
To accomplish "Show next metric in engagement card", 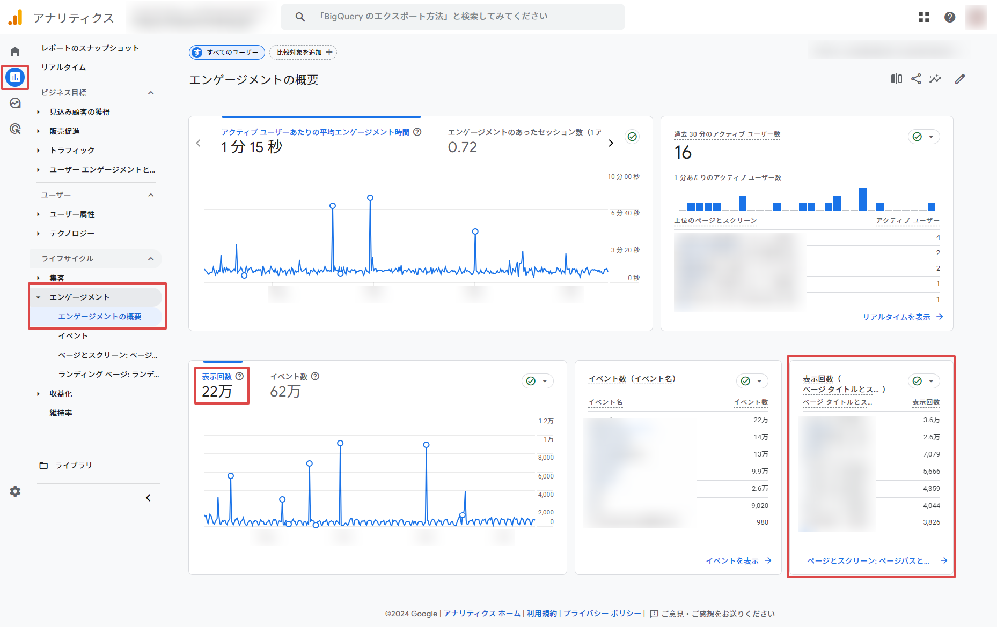I will 611,143.
